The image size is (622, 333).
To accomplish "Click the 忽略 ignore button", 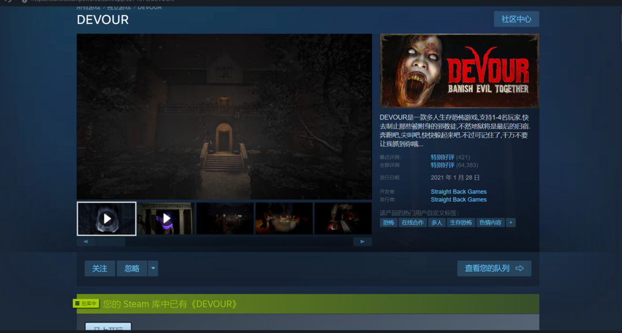I will [x=132, y=269].
